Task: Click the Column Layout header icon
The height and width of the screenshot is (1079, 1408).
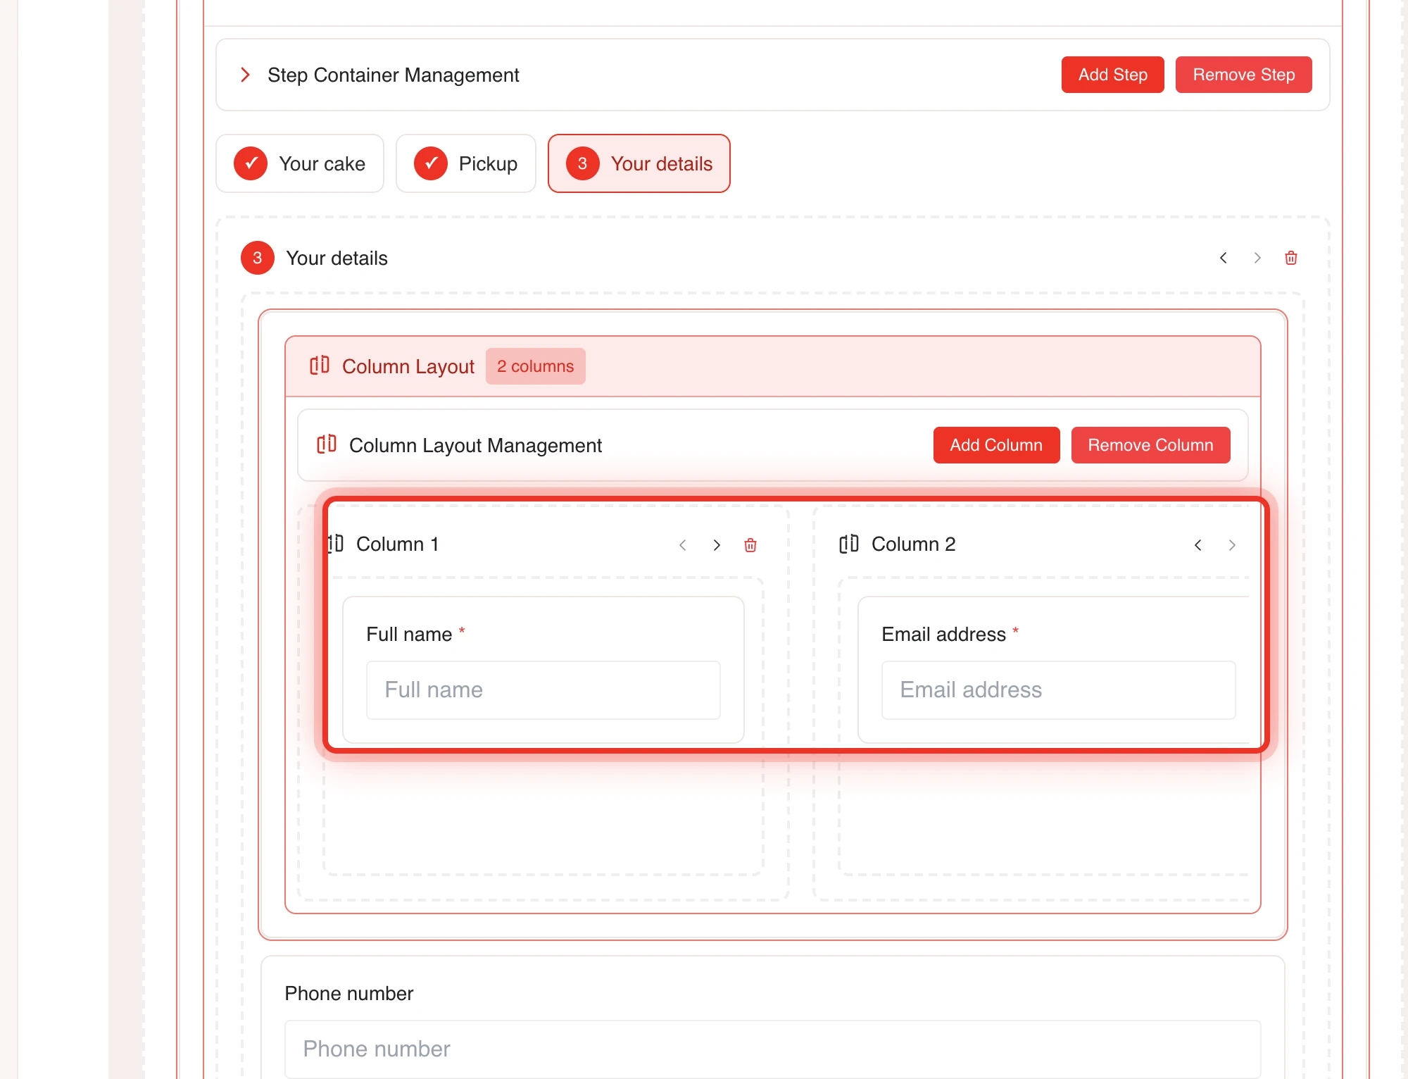Action: [320, 366]
